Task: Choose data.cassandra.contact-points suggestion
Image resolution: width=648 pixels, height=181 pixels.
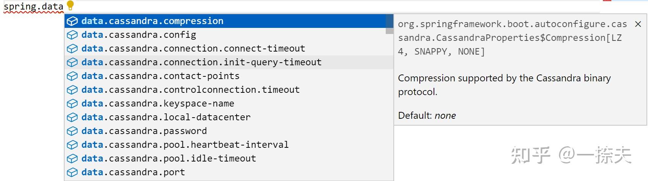Action: coord(229,76)
